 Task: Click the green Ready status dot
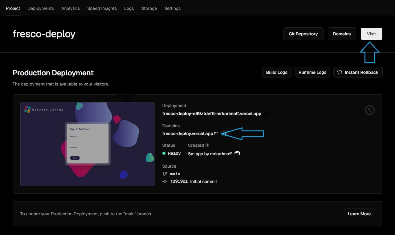tap(164, 153)
